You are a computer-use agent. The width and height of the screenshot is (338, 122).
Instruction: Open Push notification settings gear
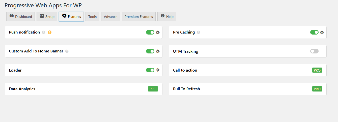point(158,32)
